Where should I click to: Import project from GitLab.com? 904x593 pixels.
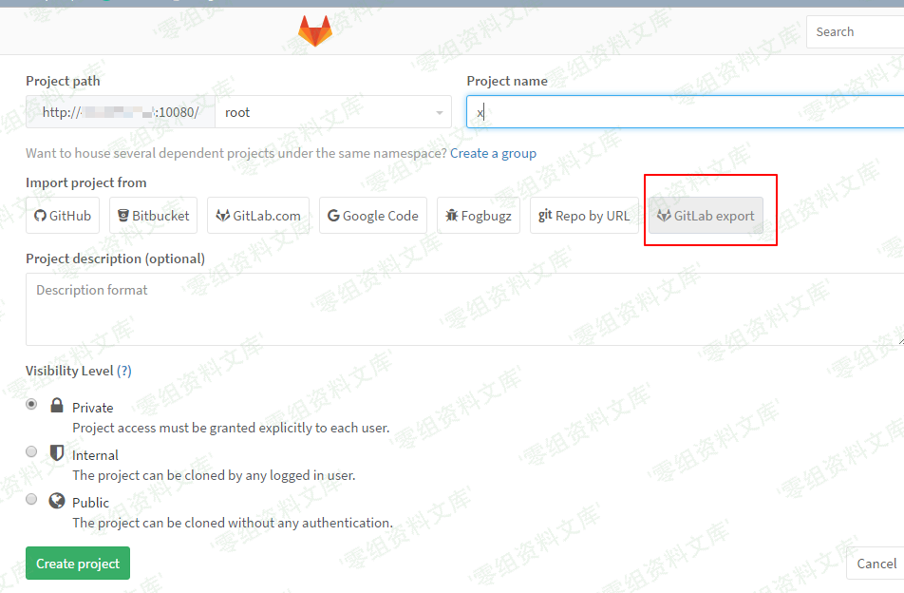click(258, 216)
